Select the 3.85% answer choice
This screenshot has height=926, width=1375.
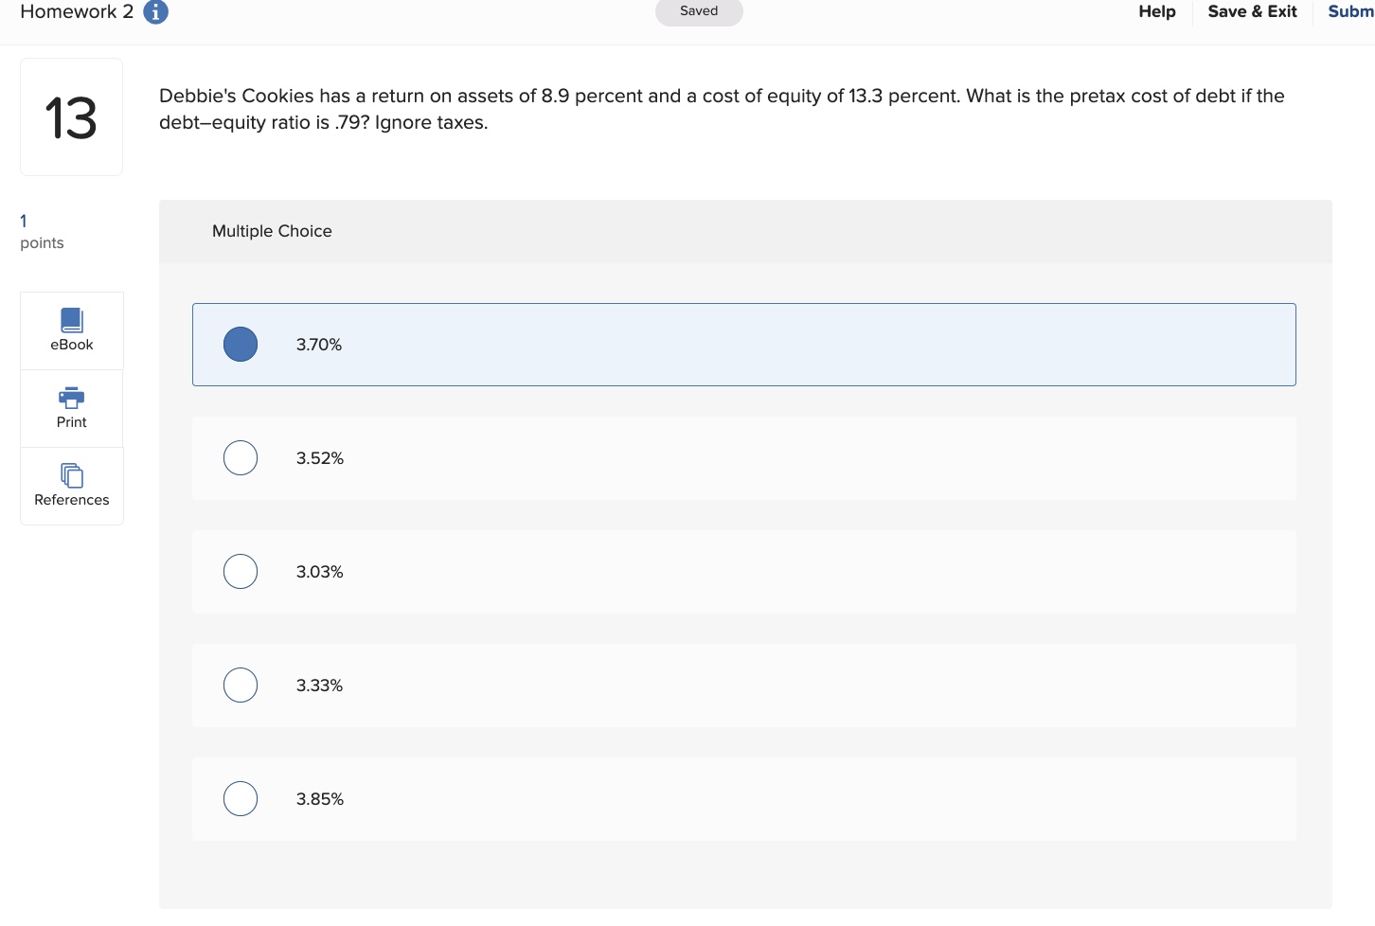pos(241,799)
